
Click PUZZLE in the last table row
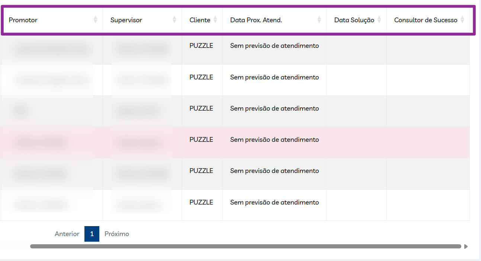201,202
